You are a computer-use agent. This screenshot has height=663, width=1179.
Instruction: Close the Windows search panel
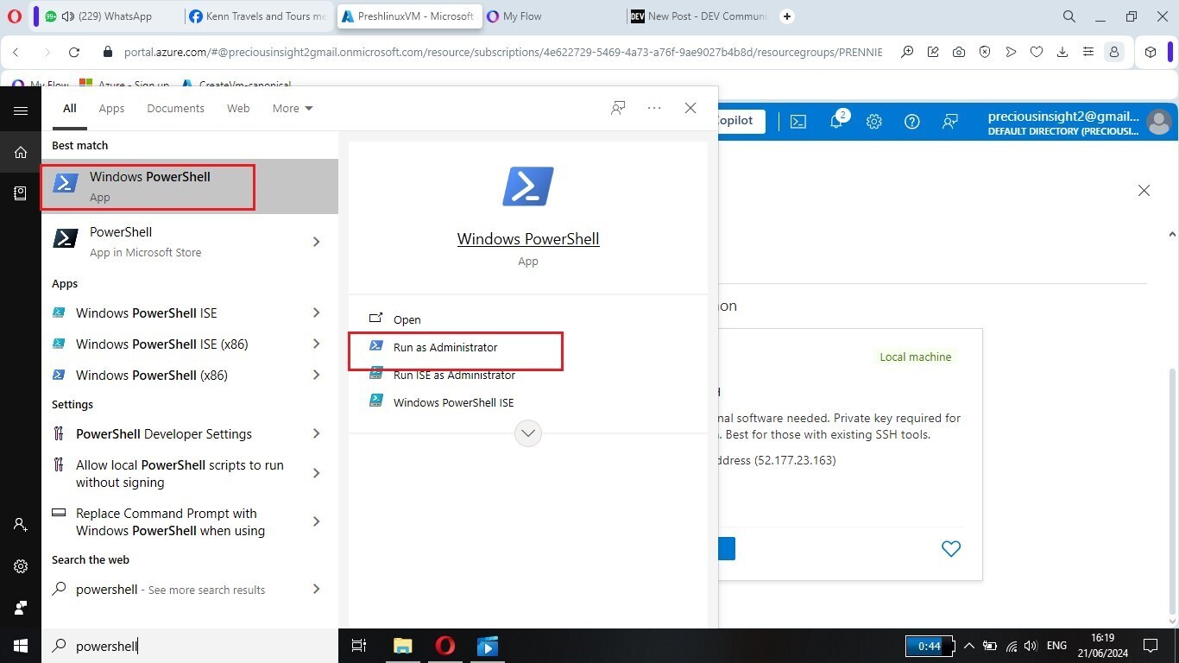coord(690,108)
